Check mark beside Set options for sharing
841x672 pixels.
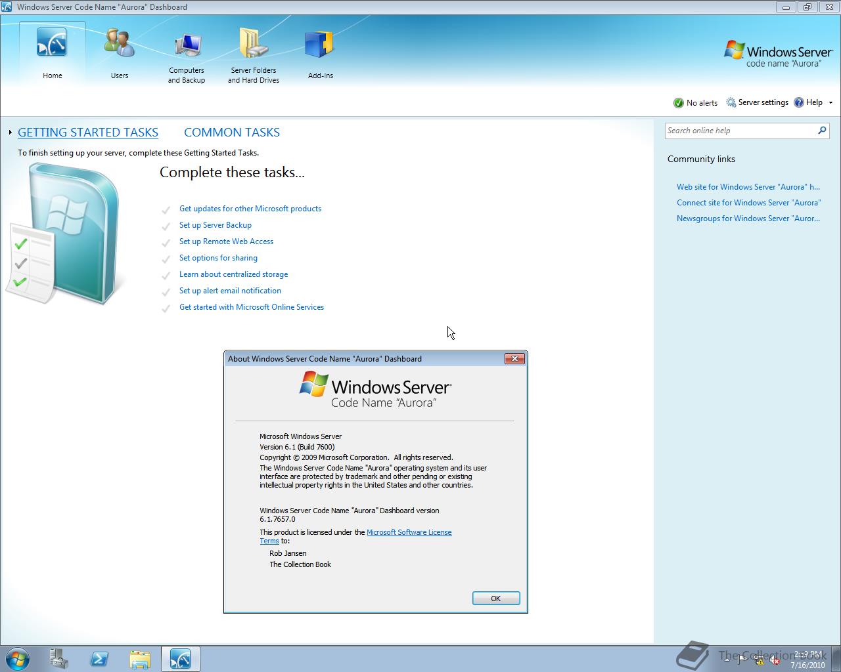166,259
